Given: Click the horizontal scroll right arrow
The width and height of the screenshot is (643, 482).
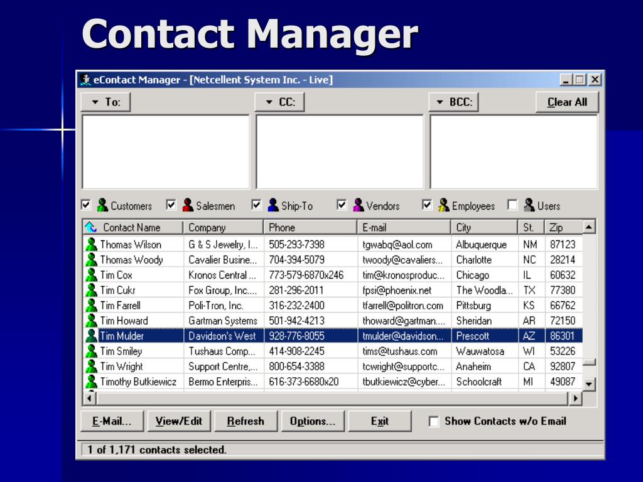Looking at the screenshot, I should coord(575,398).
